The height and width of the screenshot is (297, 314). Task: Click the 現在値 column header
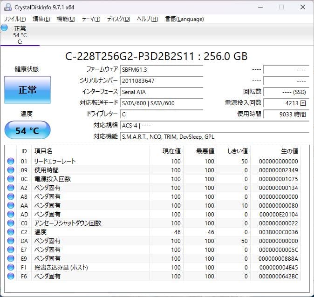pyautogui.click(x=166, y=151)
